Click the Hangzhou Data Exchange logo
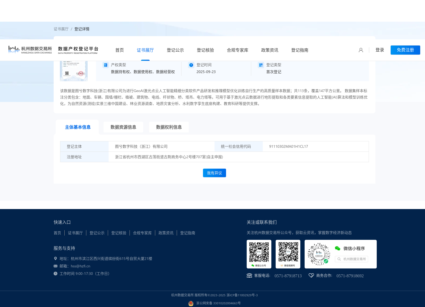 (30, 50)
